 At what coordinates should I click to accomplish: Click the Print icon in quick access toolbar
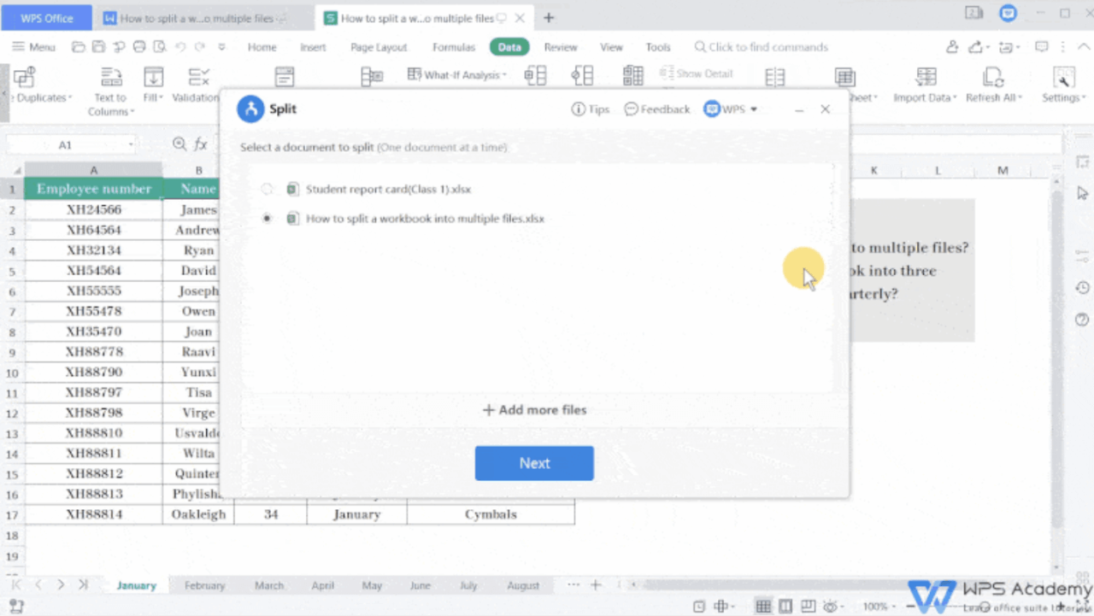[x=139, y=47]
